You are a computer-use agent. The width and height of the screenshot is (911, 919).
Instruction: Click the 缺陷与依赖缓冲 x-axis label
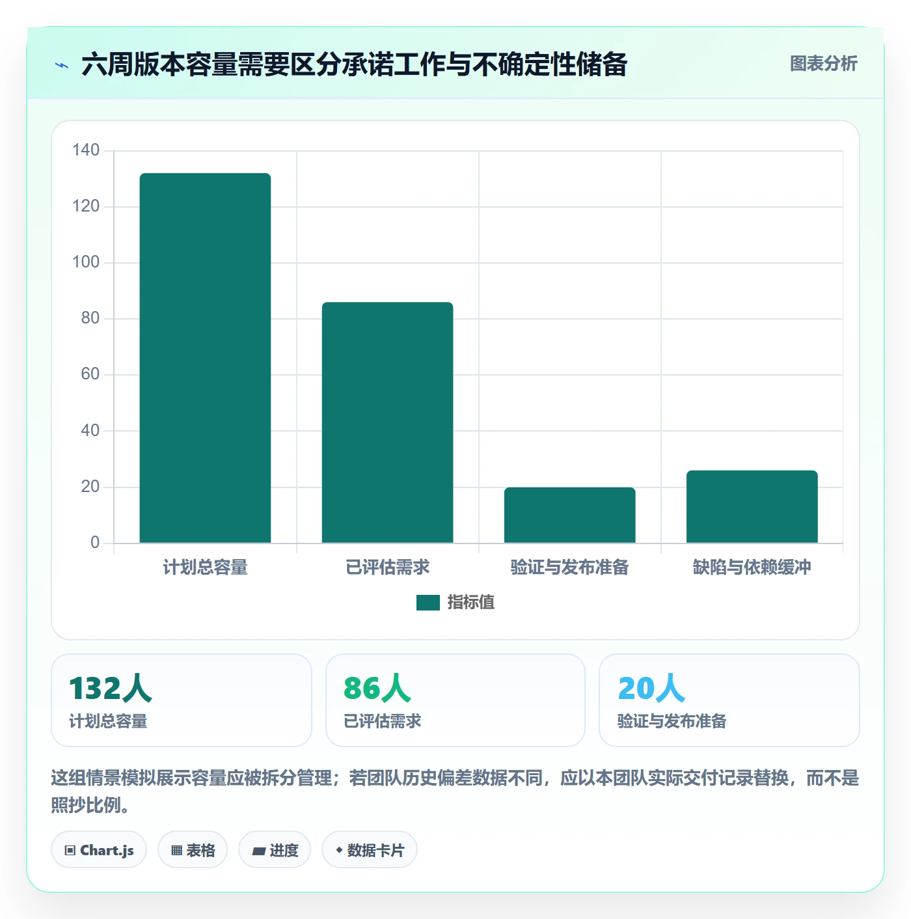pos(752,568)
